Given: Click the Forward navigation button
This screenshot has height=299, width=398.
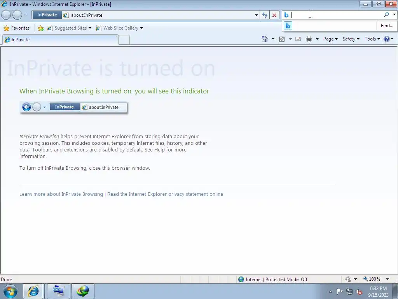Looking at the screenshot, I should (x=17, y=15).
